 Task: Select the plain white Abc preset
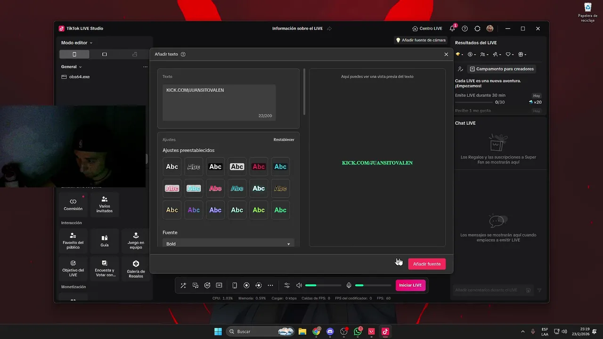(x=172, y=167)
